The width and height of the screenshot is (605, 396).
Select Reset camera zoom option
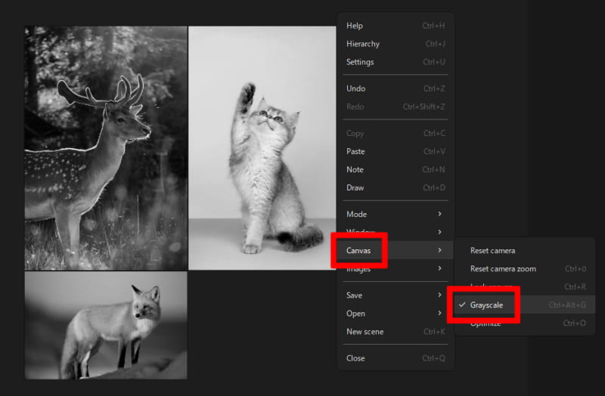[503, 268]
